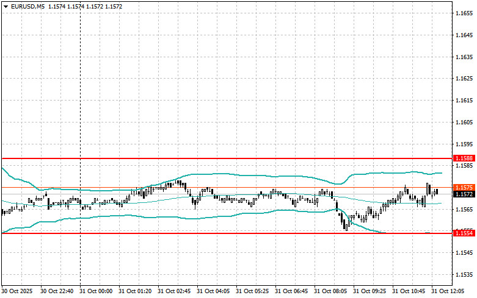
Task: Click the red 1.1588 price level label
Action: click(x=464, y=158)
